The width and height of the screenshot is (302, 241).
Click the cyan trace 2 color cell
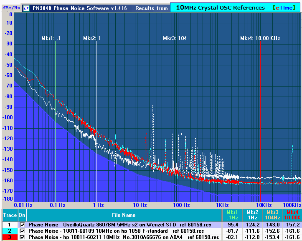click(x=9, y=231)
